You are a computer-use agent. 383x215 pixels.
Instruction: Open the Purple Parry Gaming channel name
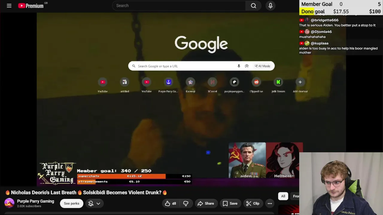point(36,201)
